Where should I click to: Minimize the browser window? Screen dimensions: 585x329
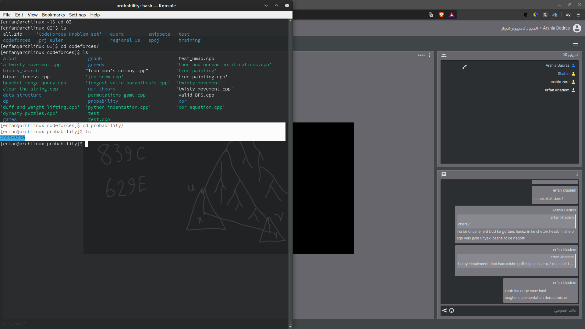[559, 5]
